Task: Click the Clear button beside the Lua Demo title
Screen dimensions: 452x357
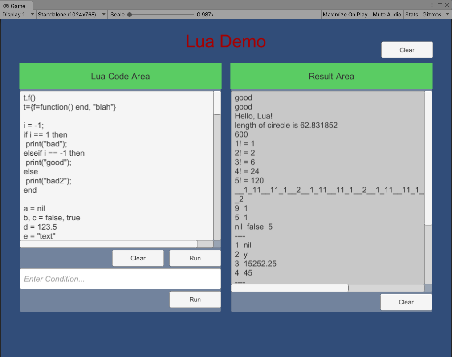Action: pyautogui.click(x=407, y=50)
